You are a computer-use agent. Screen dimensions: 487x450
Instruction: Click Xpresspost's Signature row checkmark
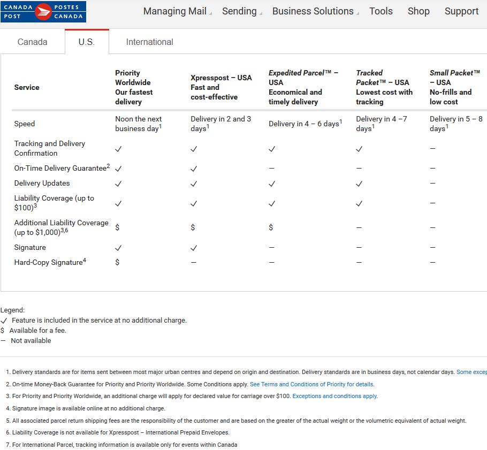click(194, 248)
